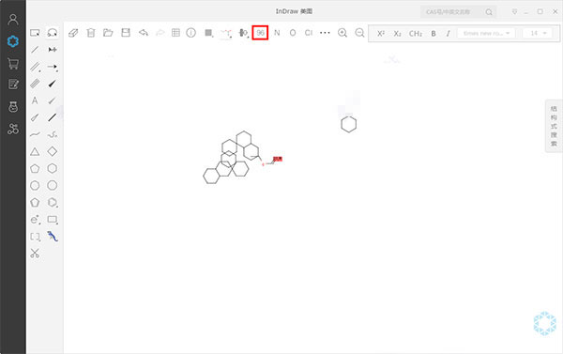Show structure info via the circled i
Screen dimensions: 563x354
tap(191, 33)
